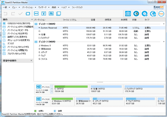The image size is (167, 117).
Task: Select the H: 仕事 partition row
Action: click(x=100, y=35)
